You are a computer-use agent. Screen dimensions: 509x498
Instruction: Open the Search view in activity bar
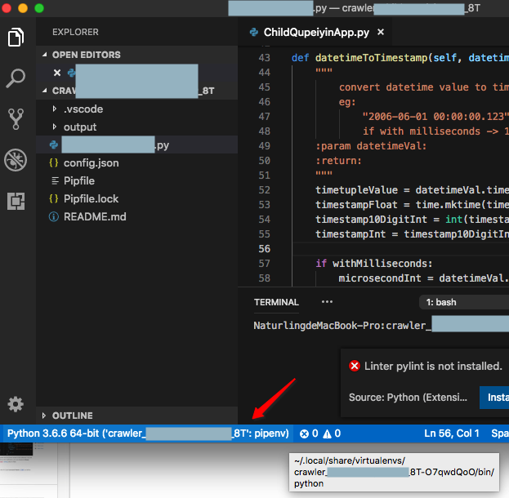pyautogui.click(x=16, y=78)
